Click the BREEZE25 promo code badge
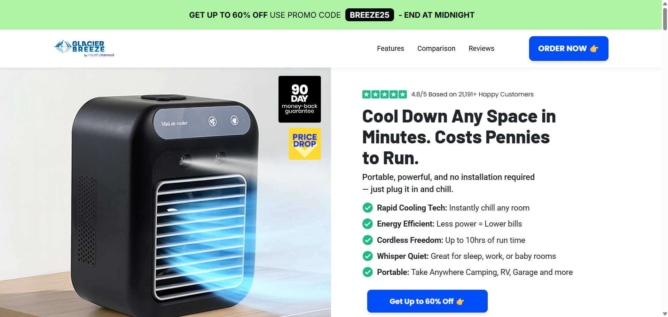 pyautogui.click(x=369, y=15)
